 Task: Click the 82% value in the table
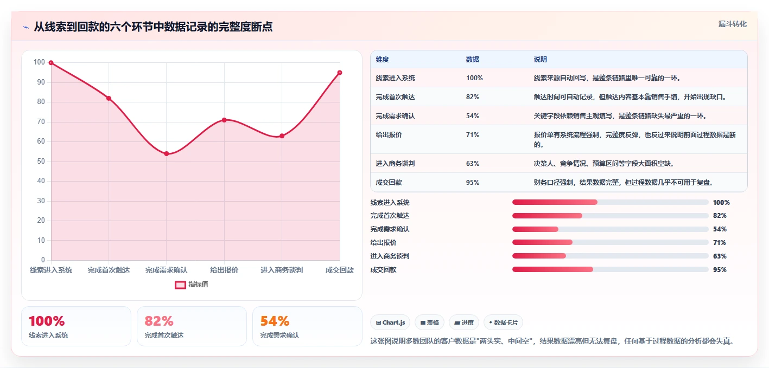pos(473,97)
